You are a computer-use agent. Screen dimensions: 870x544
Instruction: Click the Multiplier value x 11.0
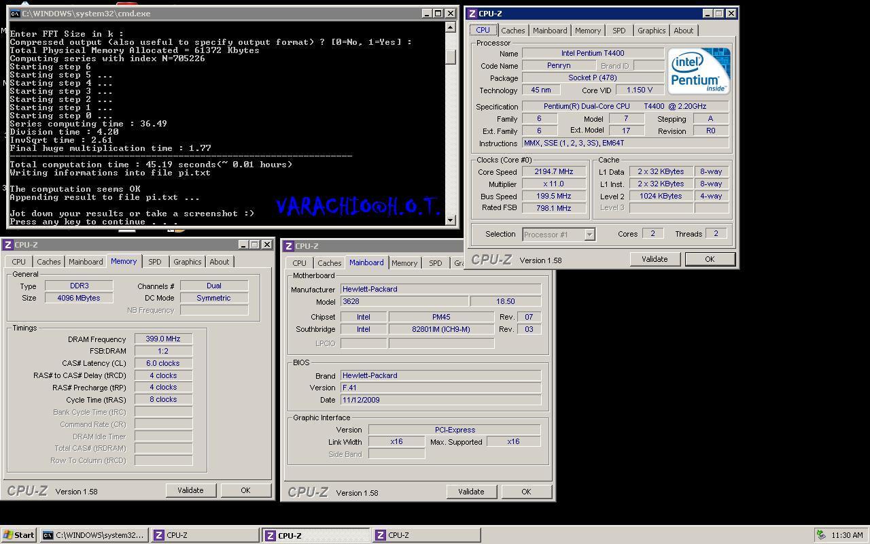click(553, 184)
